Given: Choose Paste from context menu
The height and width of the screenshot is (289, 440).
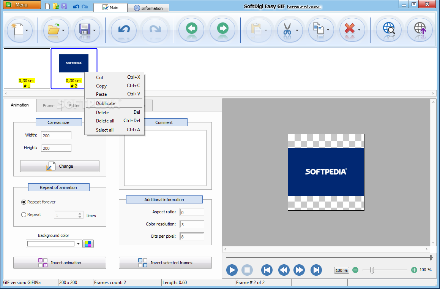Looking at the screenshot, I should (x=115, y=94).
